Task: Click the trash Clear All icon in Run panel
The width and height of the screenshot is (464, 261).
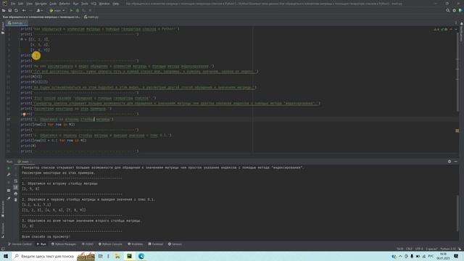Action: (16, 200)
